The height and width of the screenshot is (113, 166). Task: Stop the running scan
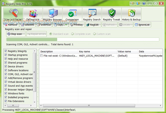tap(16, 34)
